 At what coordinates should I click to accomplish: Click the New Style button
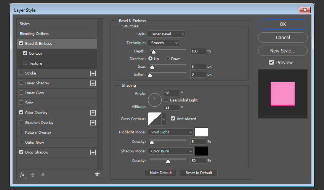(x=282, y=51)
